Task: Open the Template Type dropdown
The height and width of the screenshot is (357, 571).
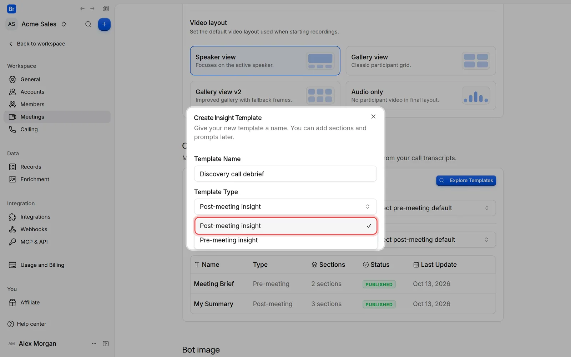Action: point(285,207)
